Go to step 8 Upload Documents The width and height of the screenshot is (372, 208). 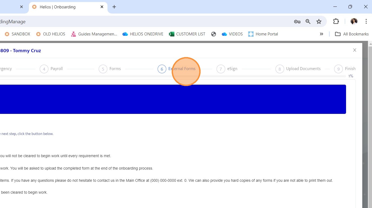[x=298, y=69]
